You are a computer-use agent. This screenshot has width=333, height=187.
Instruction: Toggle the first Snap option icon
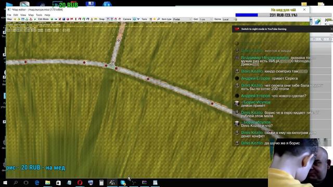(108, 19)
